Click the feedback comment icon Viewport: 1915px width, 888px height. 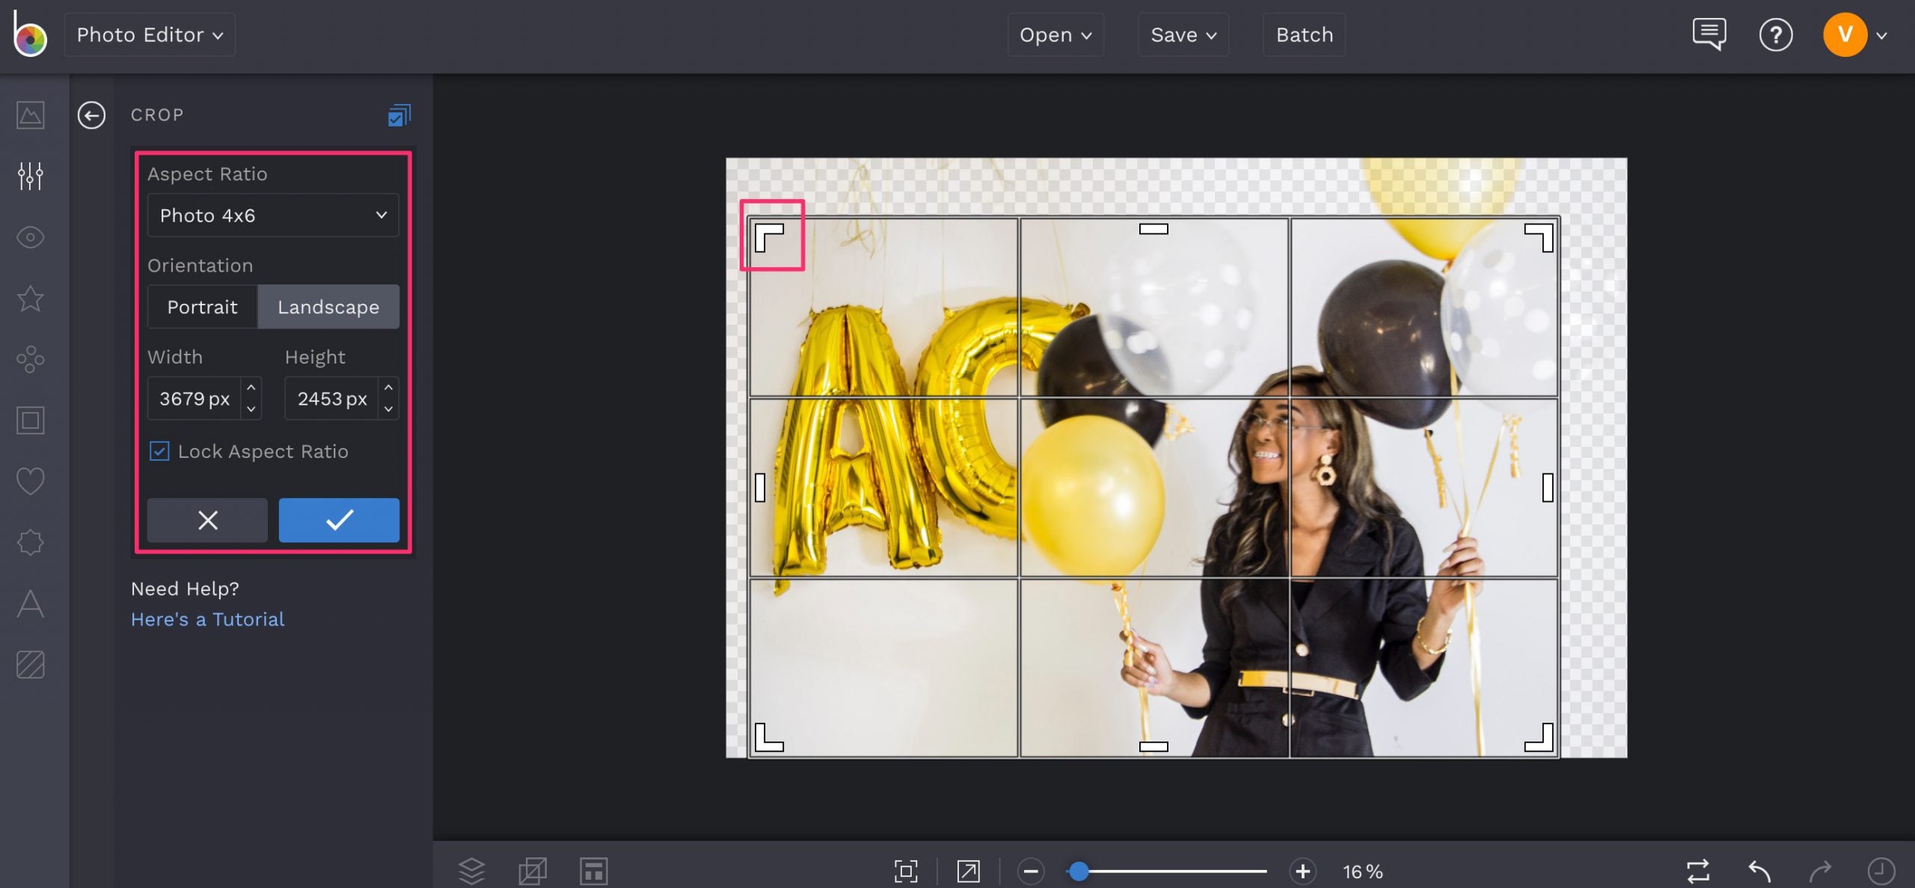(x=1707, y=33)
